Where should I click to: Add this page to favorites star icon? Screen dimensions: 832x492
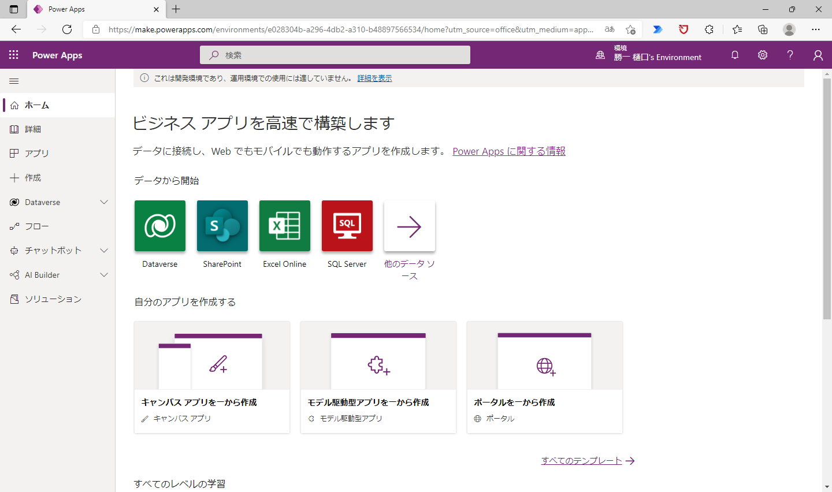click(x=630, y=29)
